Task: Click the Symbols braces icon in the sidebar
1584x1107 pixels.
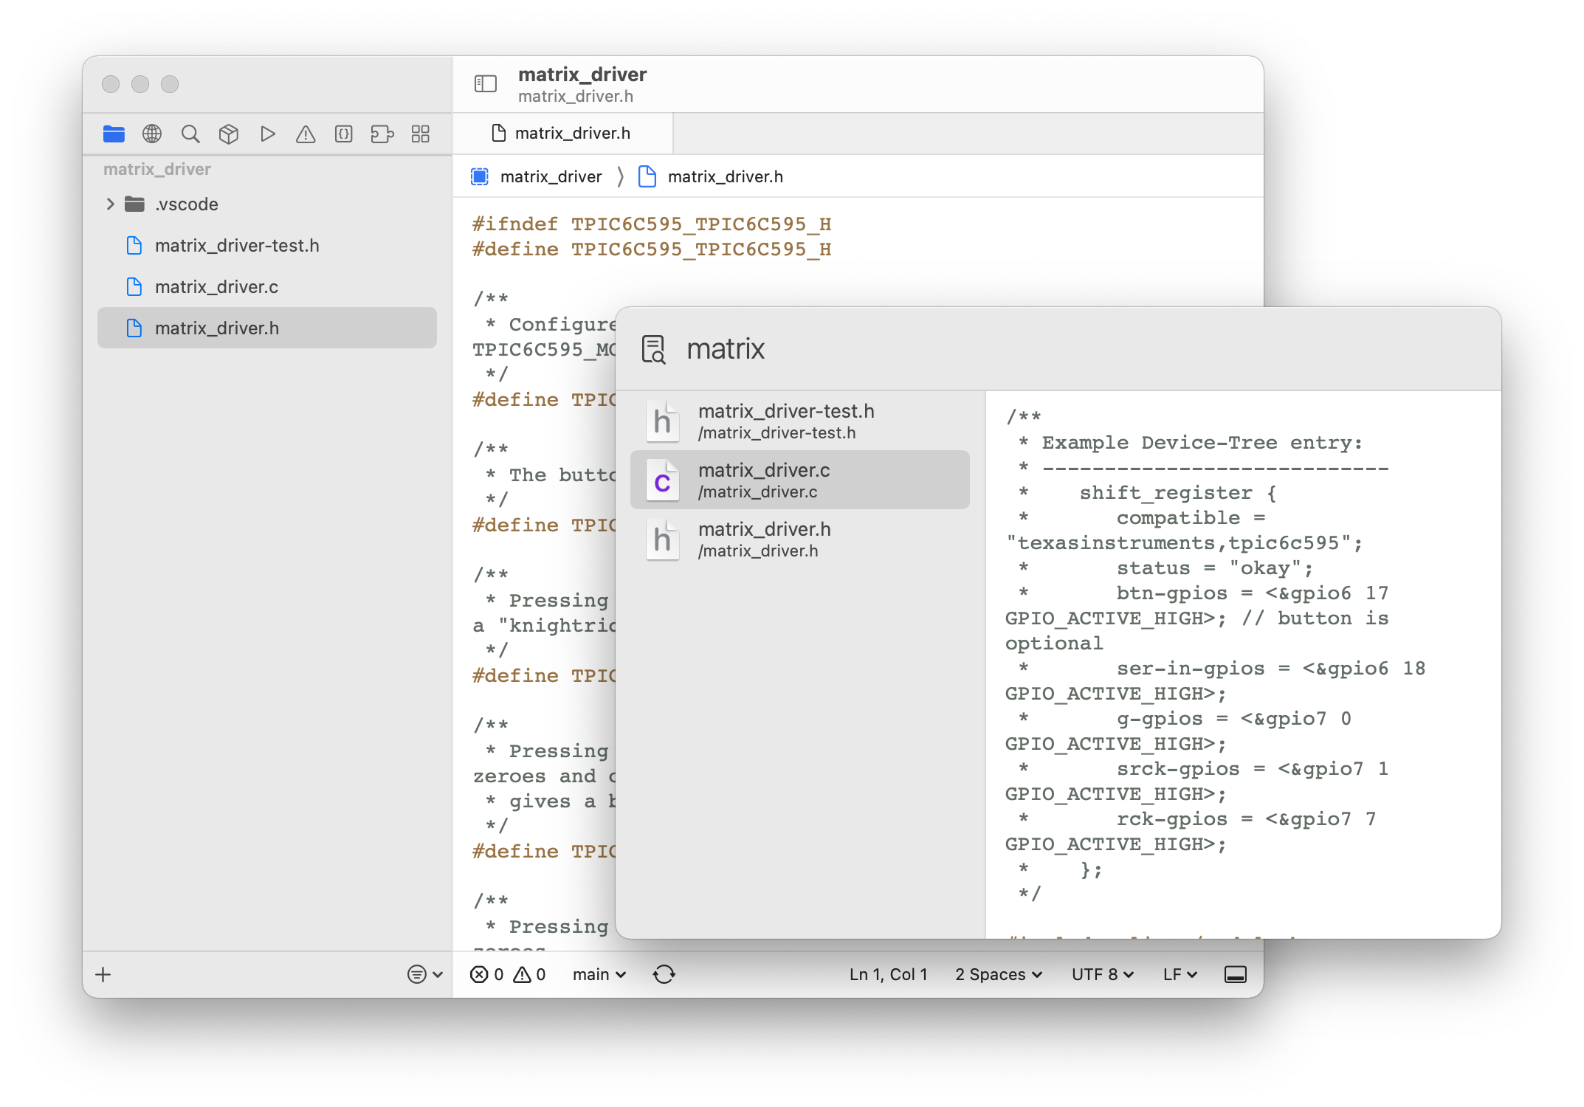Action: click(x=344, y=134)
